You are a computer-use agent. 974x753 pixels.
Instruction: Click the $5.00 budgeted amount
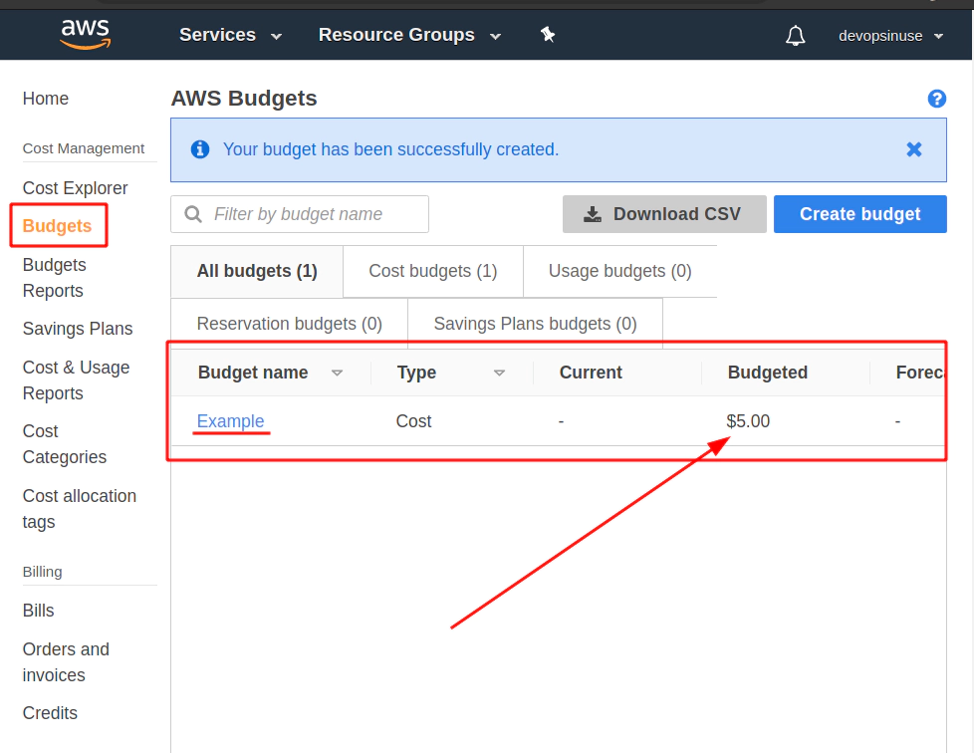[x=748, y=421]
